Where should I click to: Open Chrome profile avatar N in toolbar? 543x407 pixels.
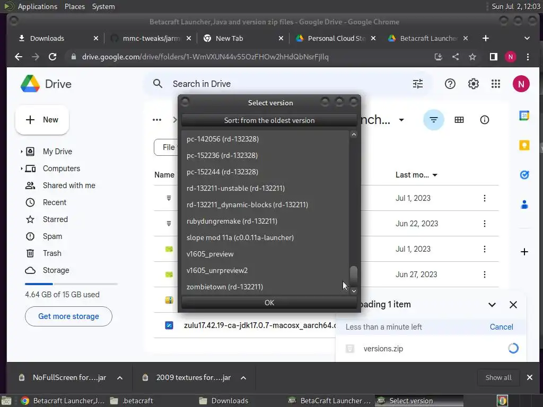(x=511, y=57)
